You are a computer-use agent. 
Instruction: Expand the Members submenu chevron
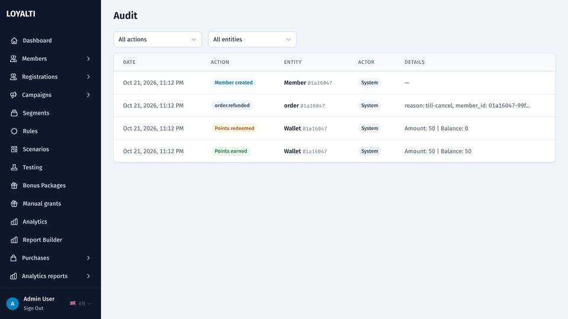coord(88,58)
